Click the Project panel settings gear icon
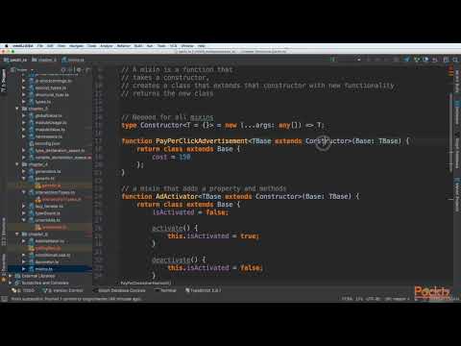461x346 pixels. coord(79,69)
